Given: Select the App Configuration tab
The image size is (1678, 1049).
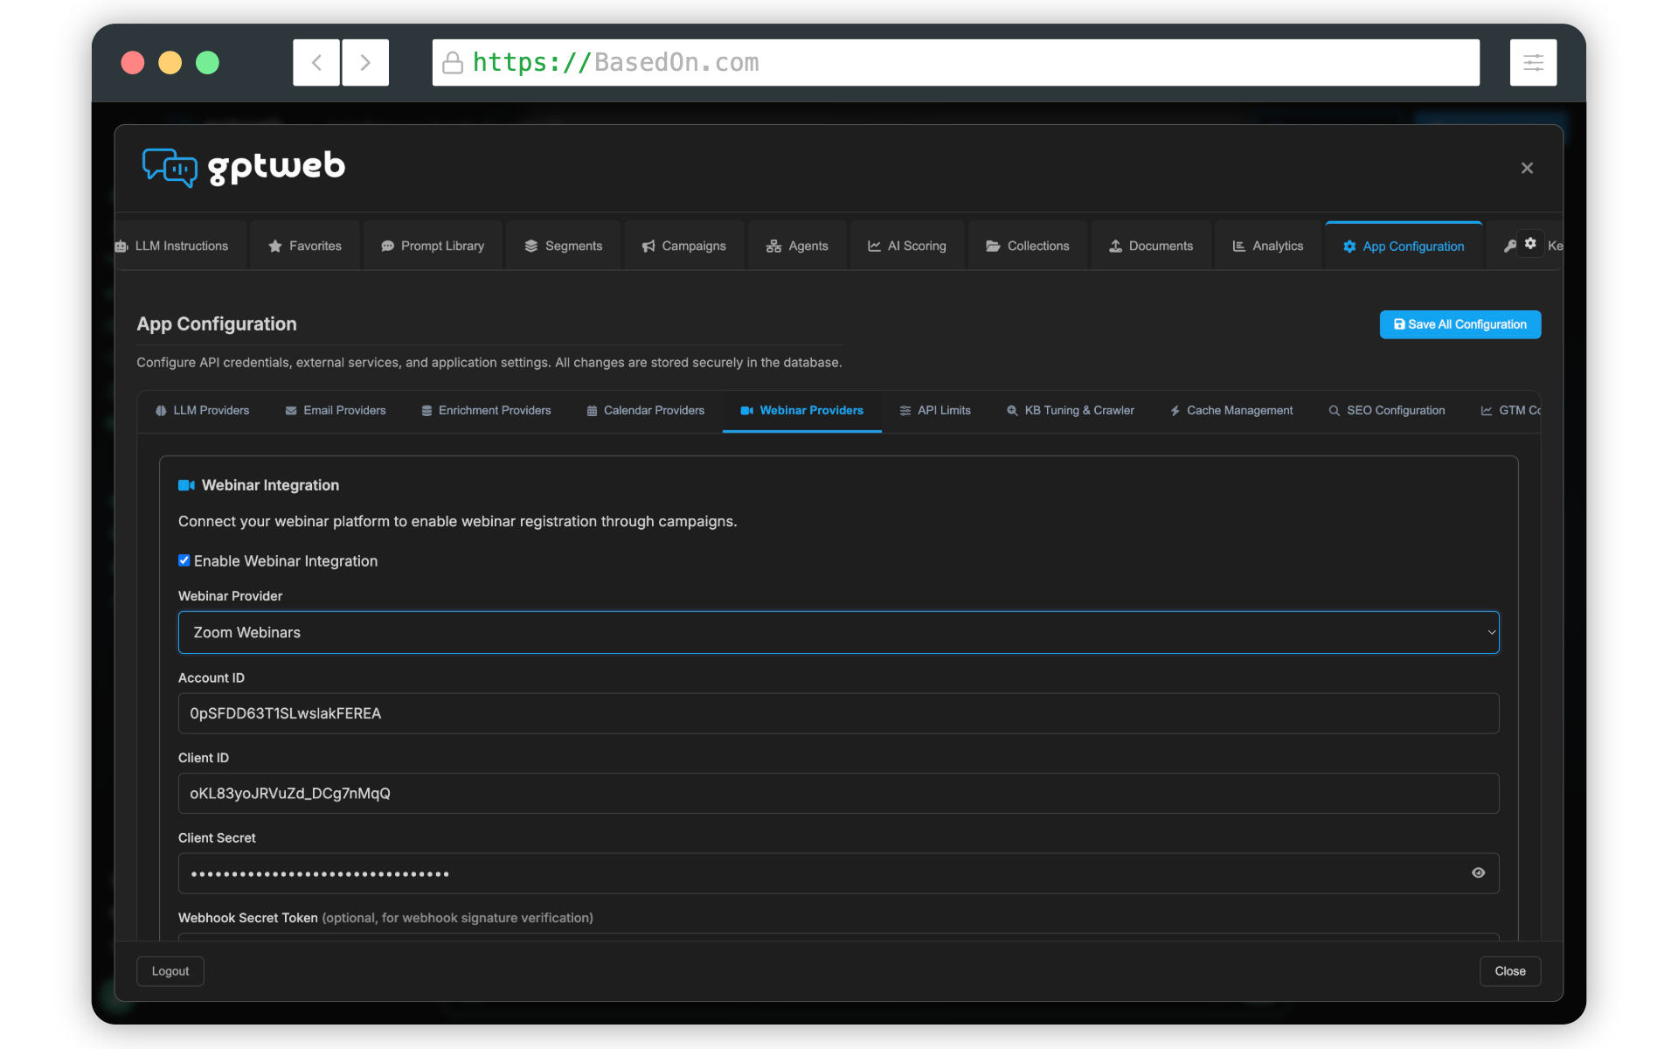Looking at the screenshot, I should click(1404, 247).
